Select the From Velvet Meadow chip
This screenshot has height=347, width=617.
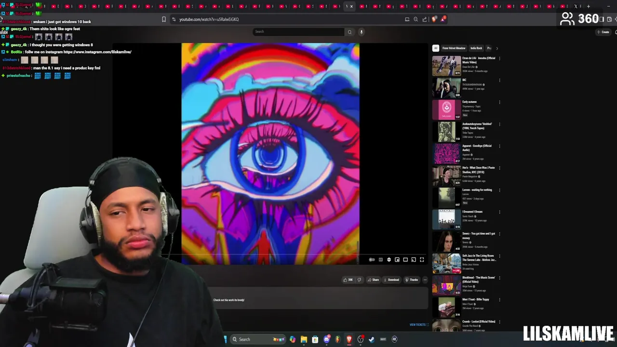click(454, 48)
